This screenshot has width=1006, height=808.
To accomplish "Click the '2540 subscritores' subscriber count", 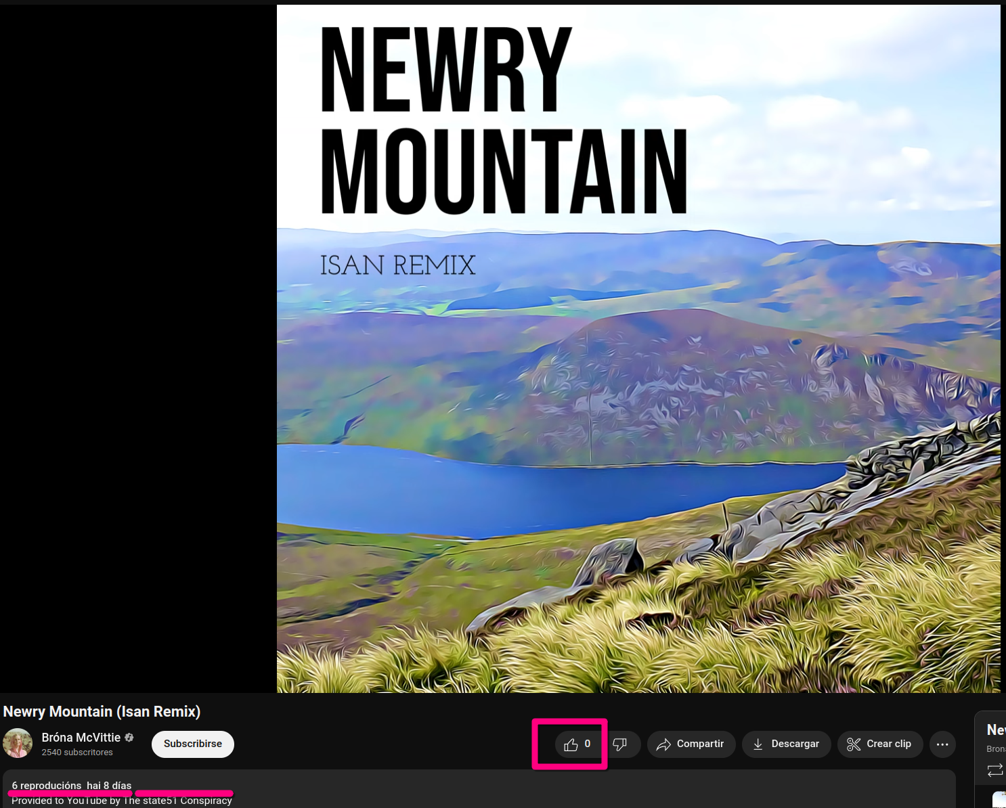I will click(77, 753).
